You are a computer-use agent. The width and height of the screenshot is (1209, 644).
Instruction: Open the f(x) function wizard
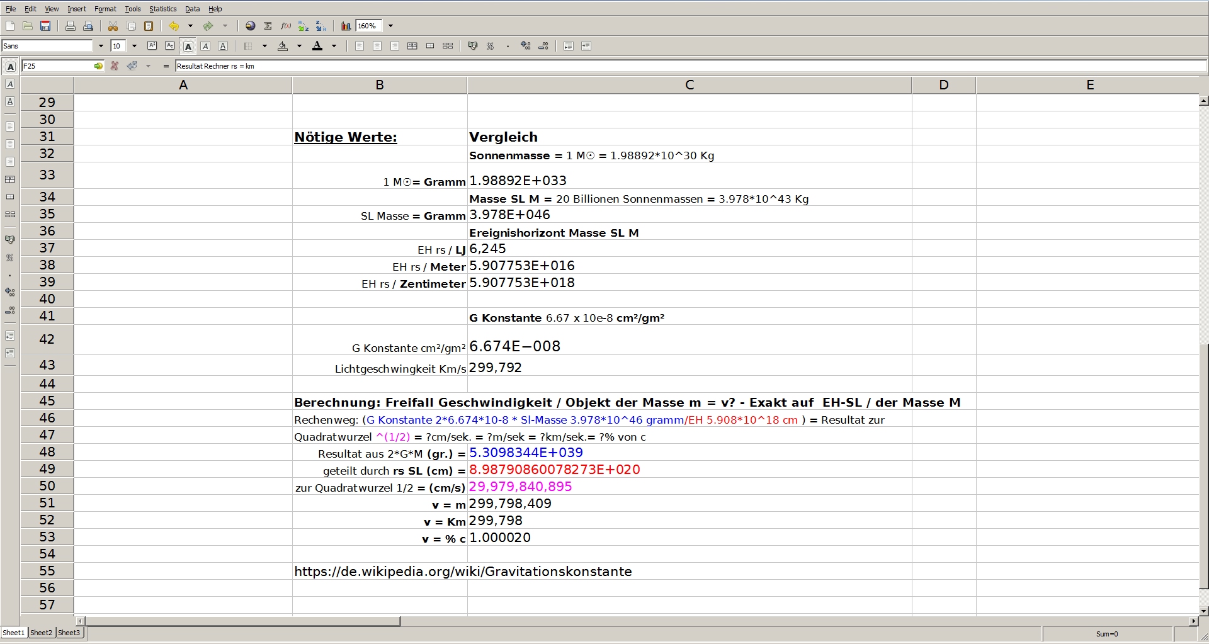coord(286,26)
